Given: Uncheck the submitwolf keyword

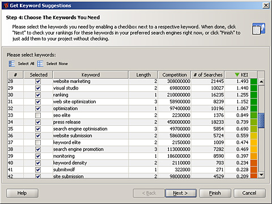Looking at the screenshot, I should (x=38, y=170).
